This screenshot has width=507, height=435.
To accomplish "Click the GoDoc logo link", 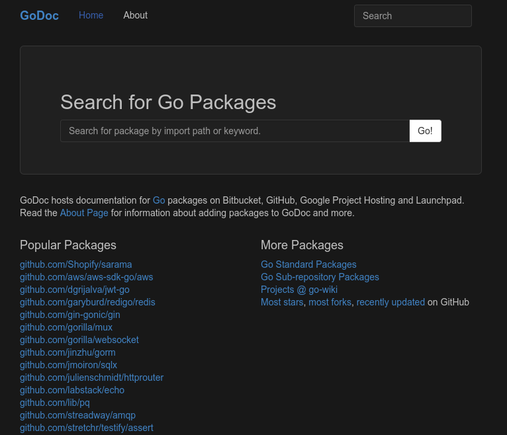I will (39, 15).
